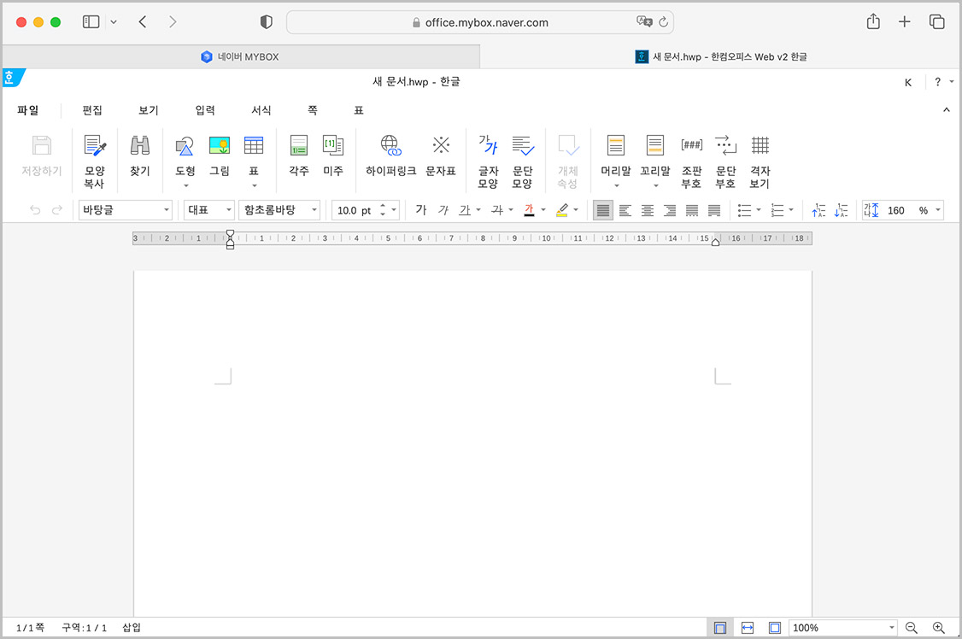Click the highlight color marker
962x639 pixels.
coord(562,210)
